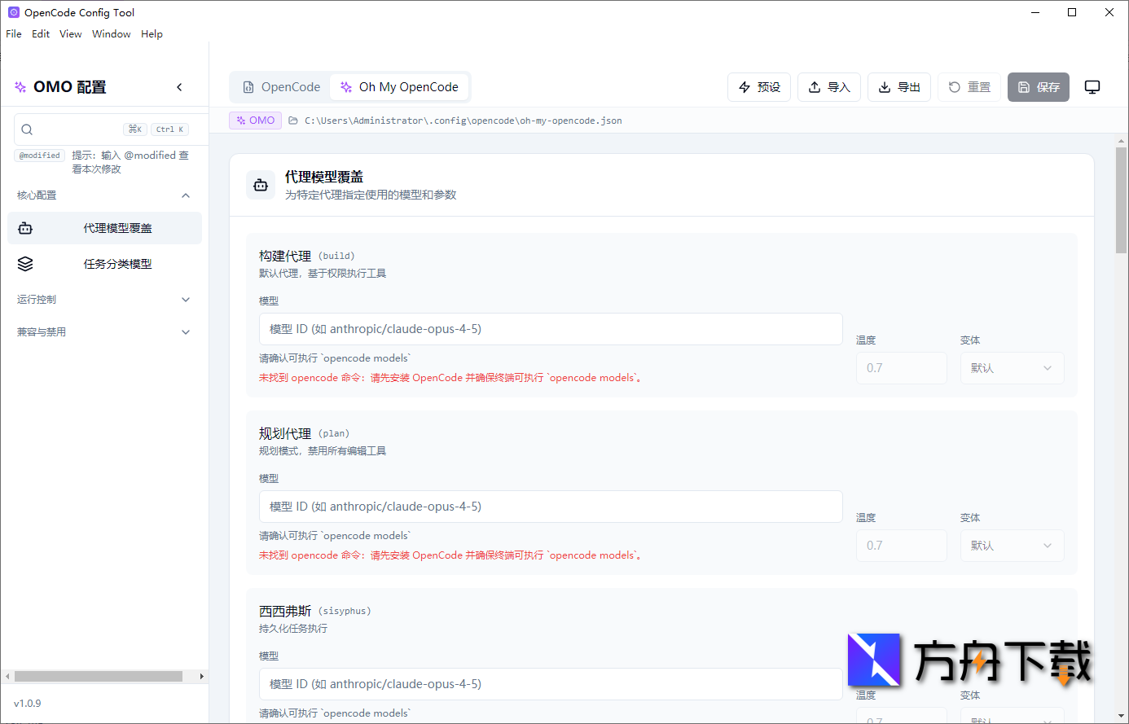Click the sparkle OMO 配置 logo icon

(20, 86)
